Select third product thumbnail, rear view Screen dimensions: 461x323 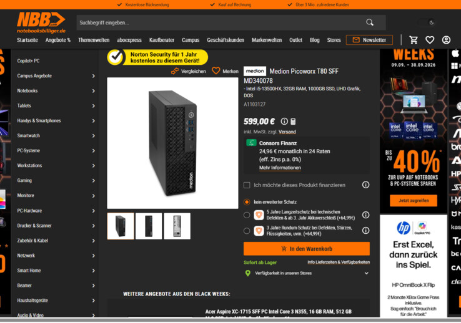point(177,226)
